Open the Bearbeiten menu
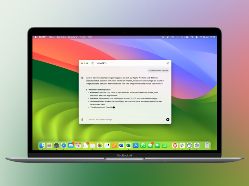249x186 pixels. point(61,37)
